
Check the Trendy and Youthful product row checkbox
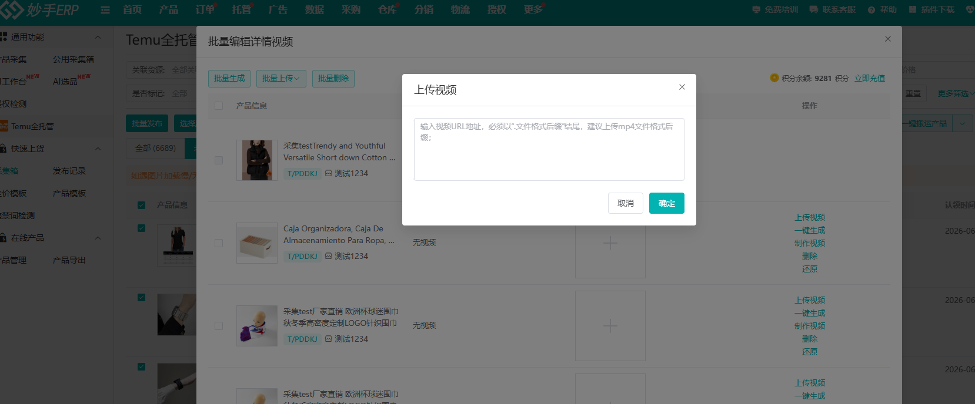coord(219,160)
